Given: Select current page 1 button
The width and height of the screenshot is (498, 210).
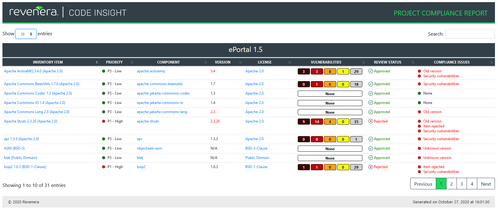Looking at the screenshot, I should coord(441,184).
